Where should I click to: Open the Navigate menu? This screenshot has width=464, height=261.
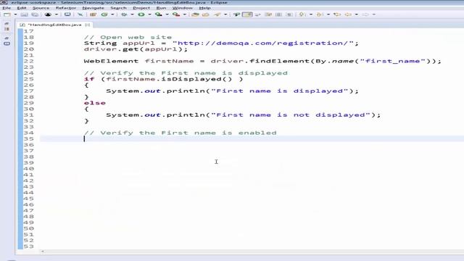(x=94, y=8)
